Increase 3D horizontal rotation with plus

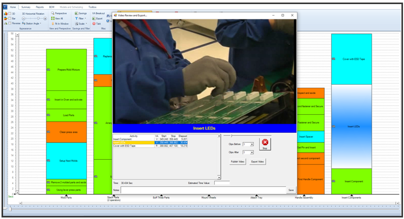tap(45, 18)
